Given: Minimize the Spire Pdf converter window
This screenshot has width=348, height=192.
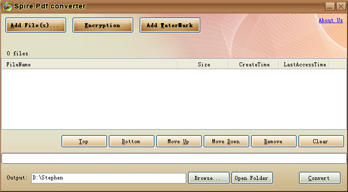Looking at the screenshot, I should [x=330, y=6].
